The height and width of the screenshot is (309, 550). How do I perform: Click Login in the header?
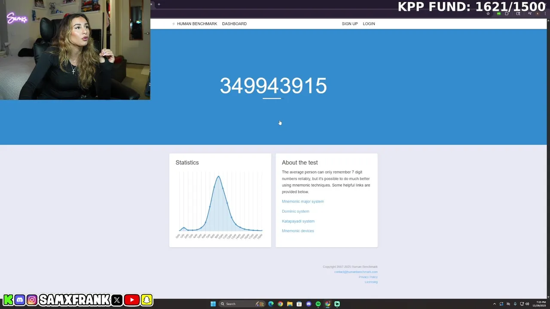tap(369, 24)
